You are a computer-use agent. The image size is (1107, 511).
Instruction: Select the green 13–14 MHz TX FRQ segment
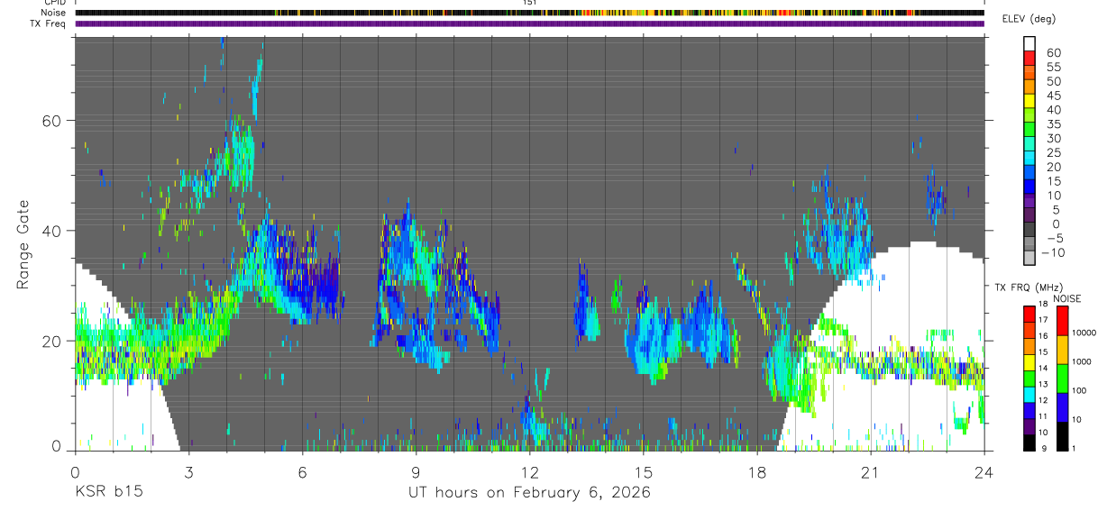tap(1029, 379)
